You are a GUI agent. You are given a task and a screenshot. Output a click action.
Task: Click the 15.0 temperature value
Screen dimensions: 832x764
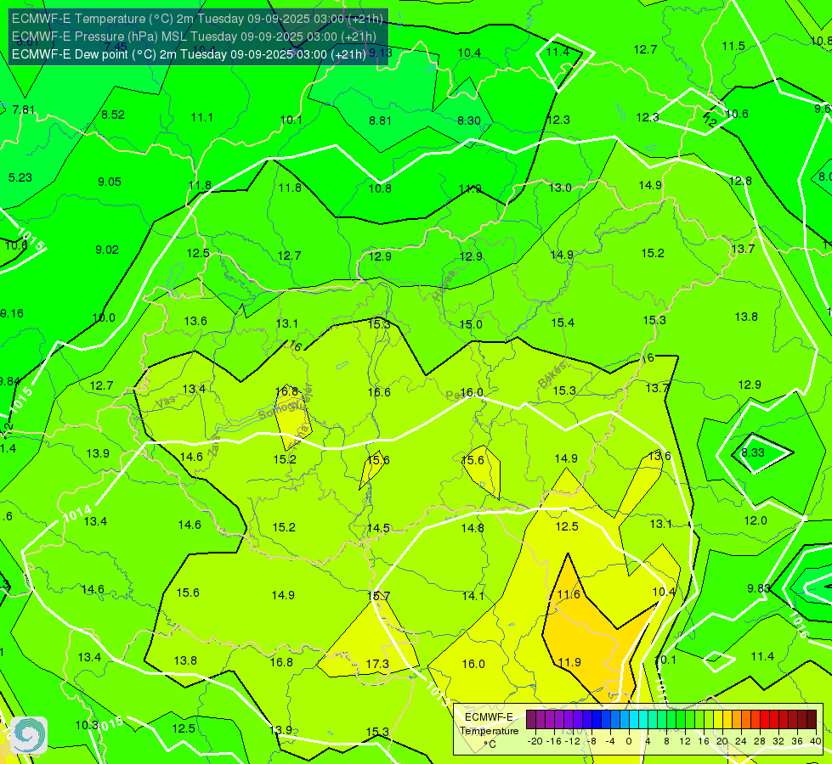point(471,324)
